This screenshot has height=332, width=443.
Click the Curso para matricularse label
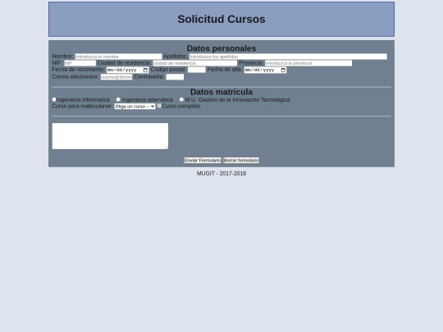tap(82, 106)
